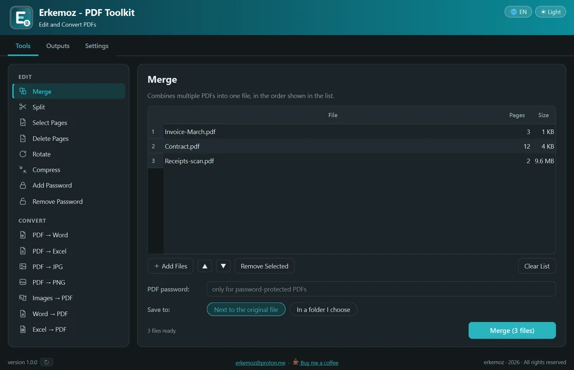Click the Merge tool icon in sidebar
Image resolution: width=574 pixels, height=370 pixels.
[23, 91]
